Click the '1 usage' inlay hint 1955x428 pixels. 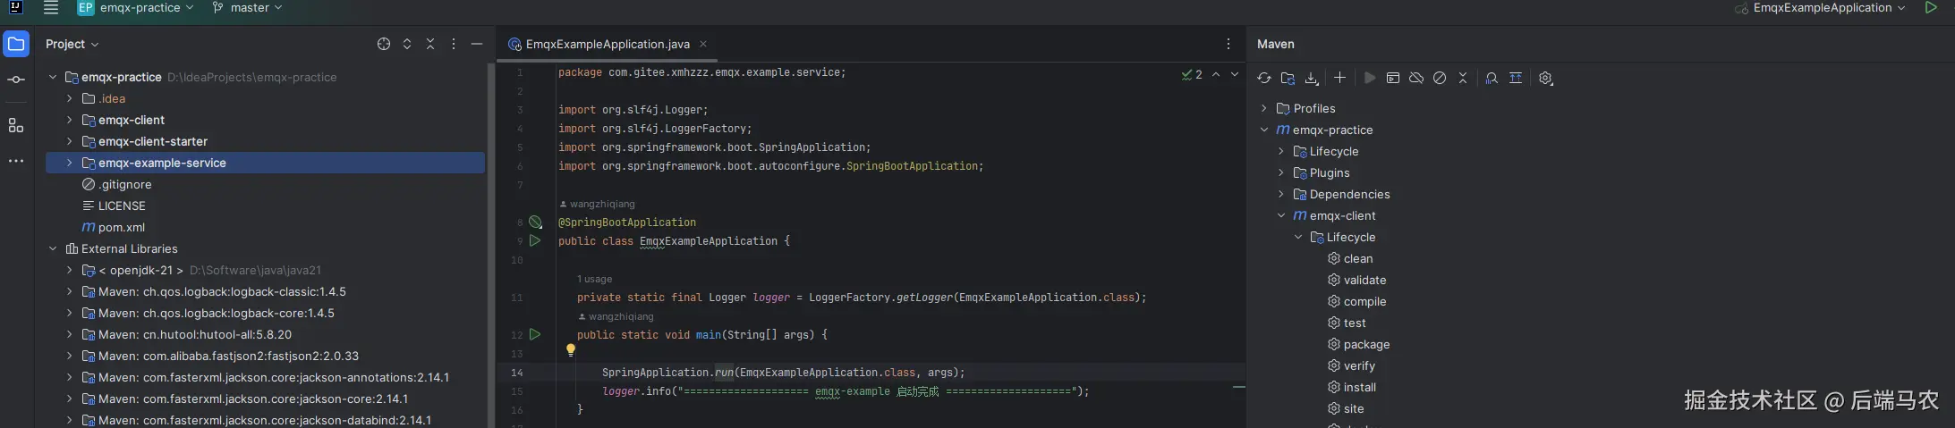pos(594,279)
